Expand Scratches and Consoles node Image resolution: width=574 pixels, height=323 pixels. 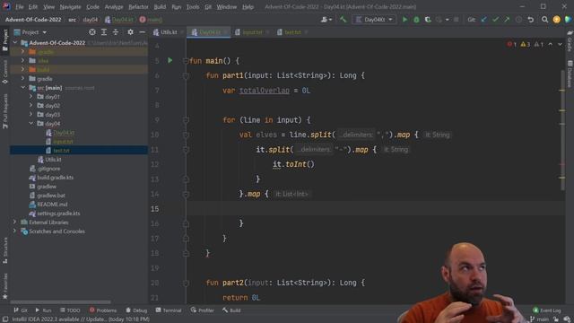coord(14,231)
